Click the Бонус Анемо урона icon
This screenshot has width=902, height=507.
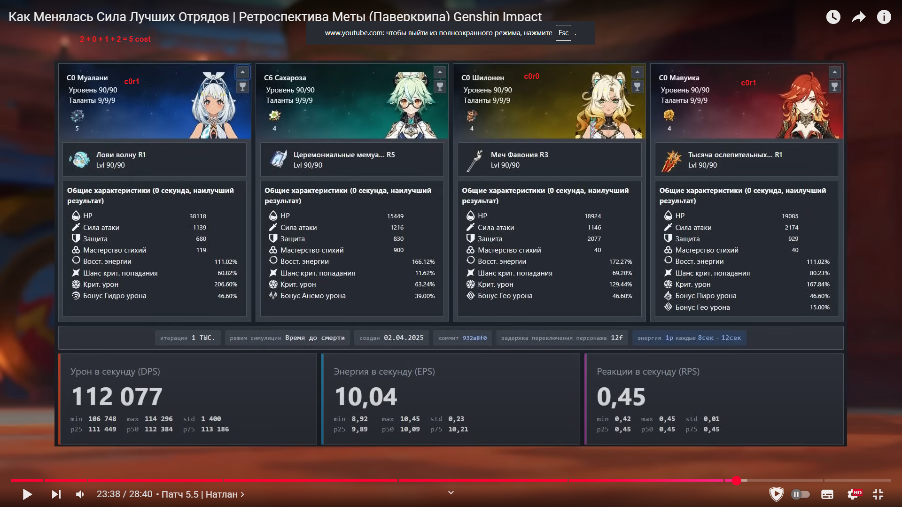[273, 296]
